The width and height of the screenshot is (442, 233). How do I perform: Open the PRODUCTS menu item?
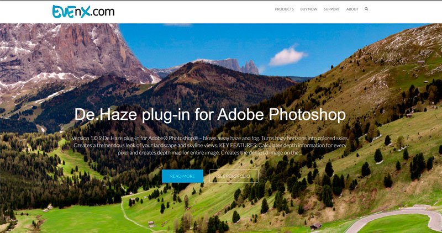pyautogui.click(x=284, y=9)
